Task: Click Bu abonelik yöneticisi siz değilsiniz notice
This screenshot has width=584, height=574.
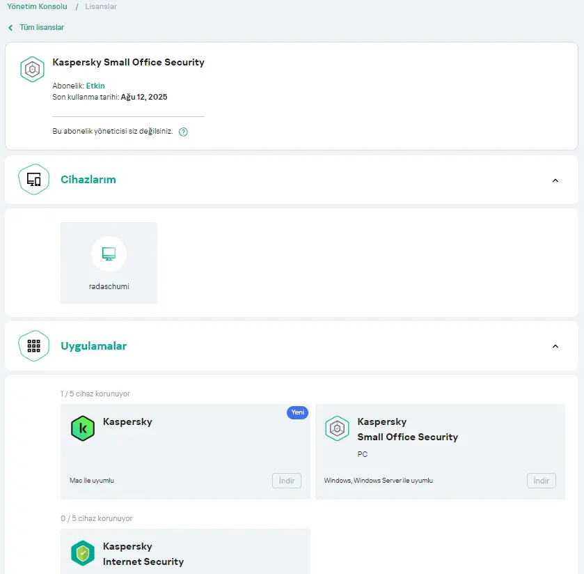Action: 113,131
